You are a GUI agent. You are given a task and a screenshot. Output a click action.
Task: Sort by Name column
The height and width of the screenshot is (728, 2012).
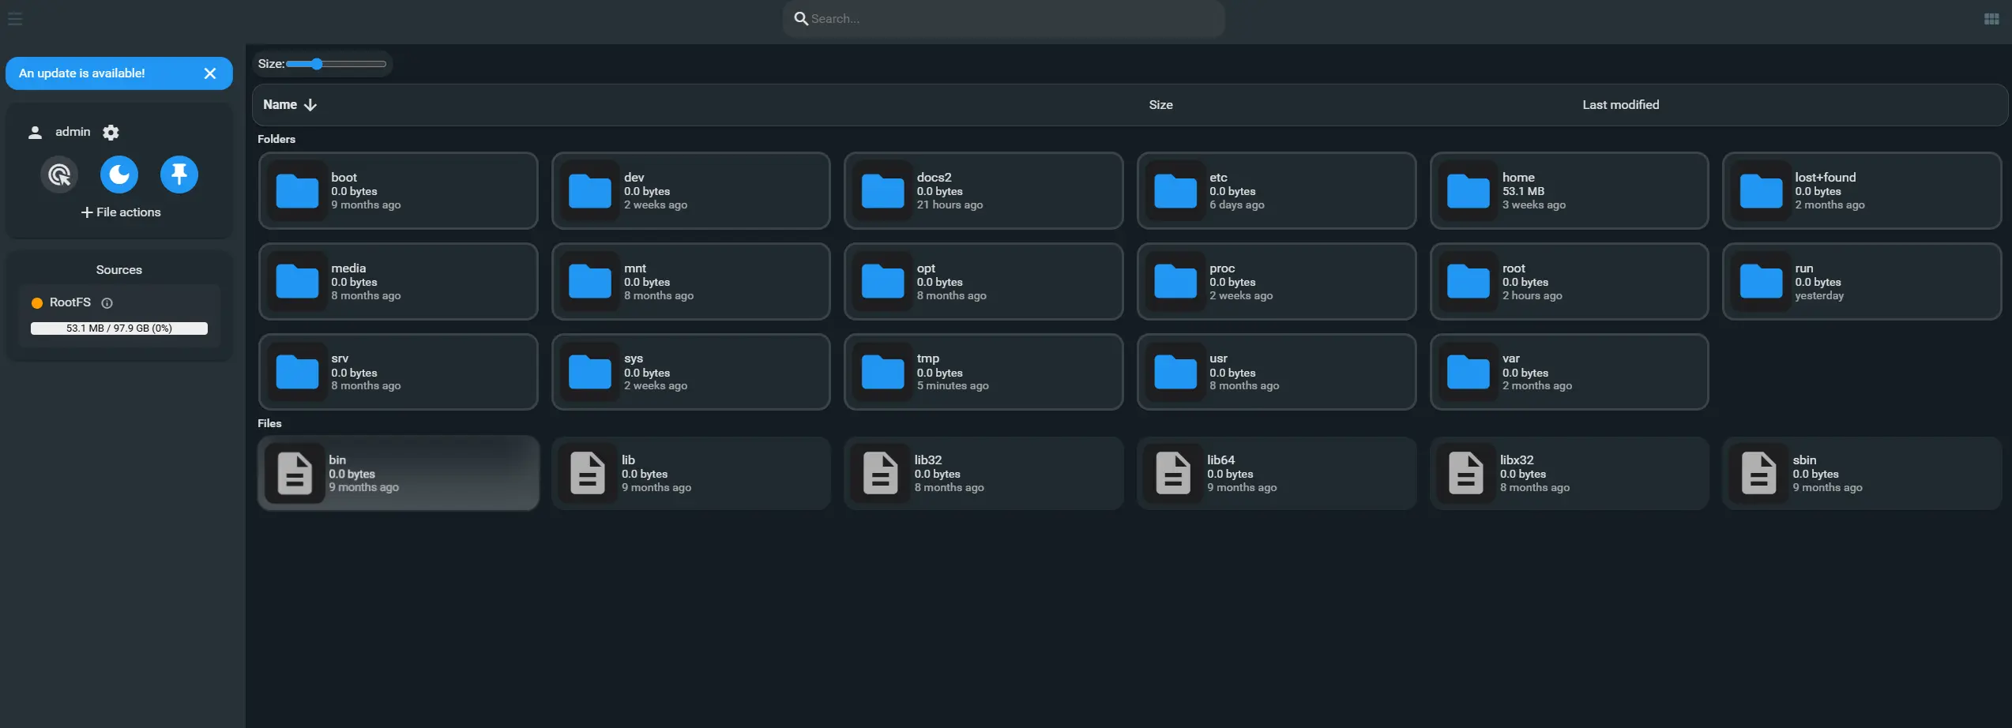[x=289, y=105]
